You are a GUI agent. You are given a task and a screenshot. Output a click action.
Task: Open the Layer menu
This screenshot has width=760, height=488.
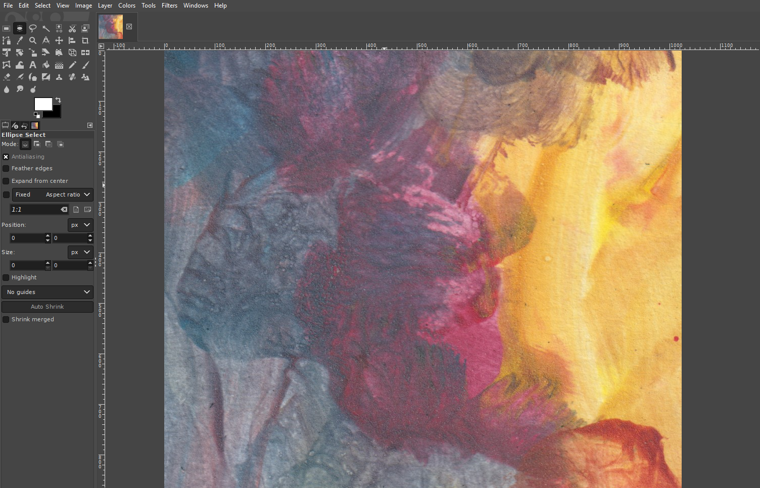pos(105,6)
